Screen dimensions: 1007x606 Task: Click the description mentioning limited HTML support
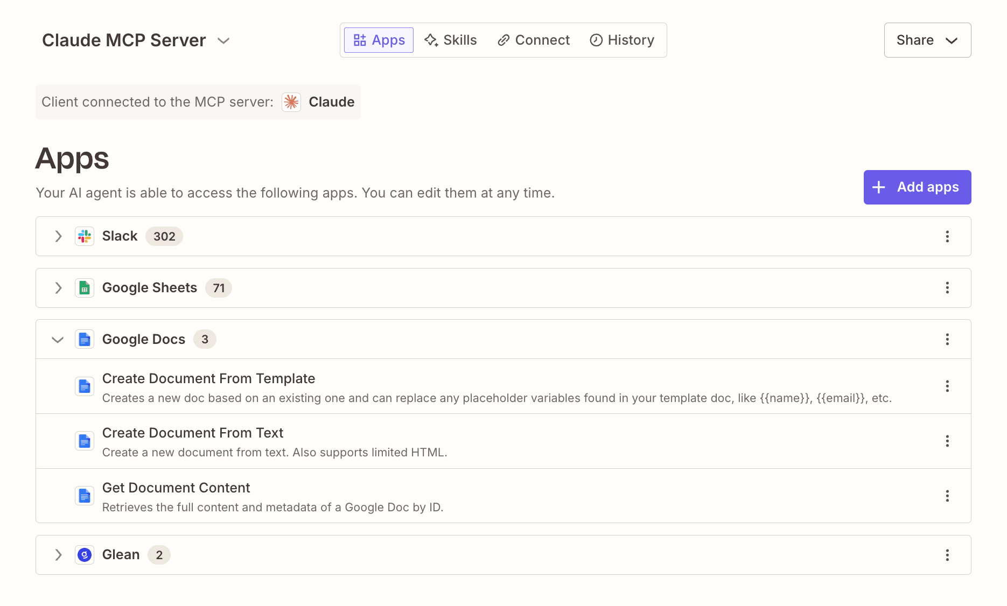275,453
